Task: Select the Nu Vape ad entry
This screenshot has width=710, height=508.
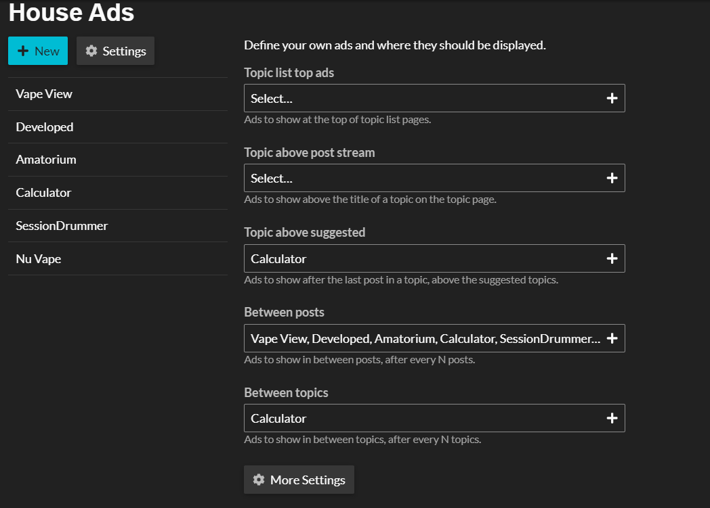Action: point(118,258)
